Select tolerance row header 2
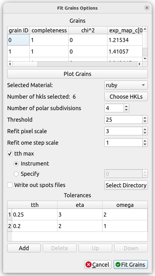 coord(10,226)
